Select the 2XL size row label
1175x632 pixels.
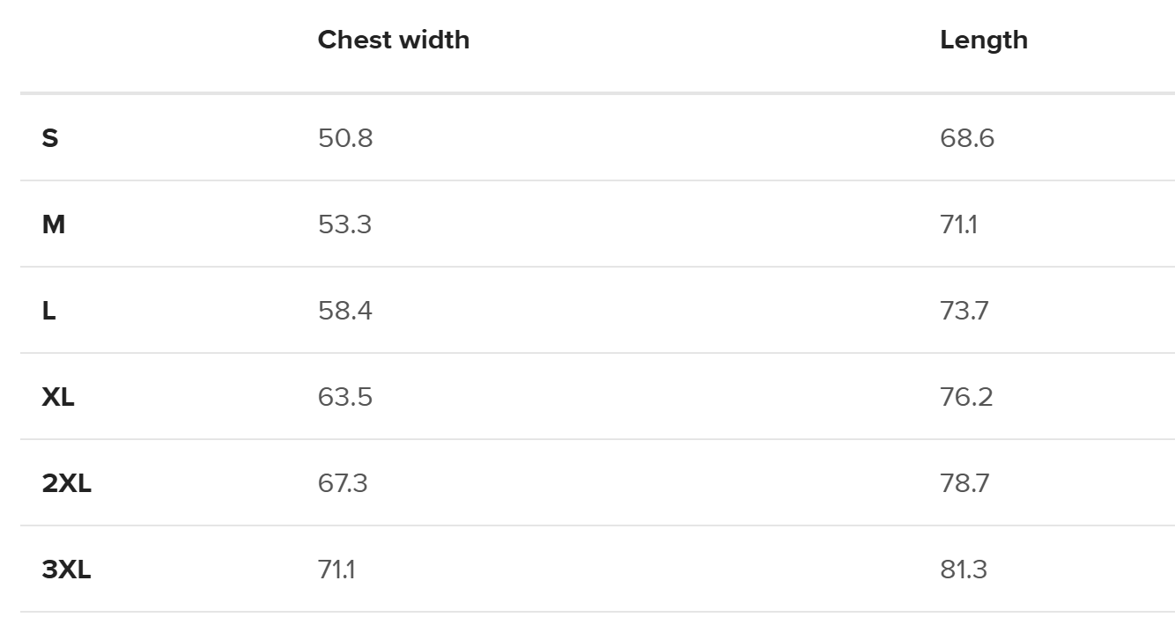coord(66,483)
